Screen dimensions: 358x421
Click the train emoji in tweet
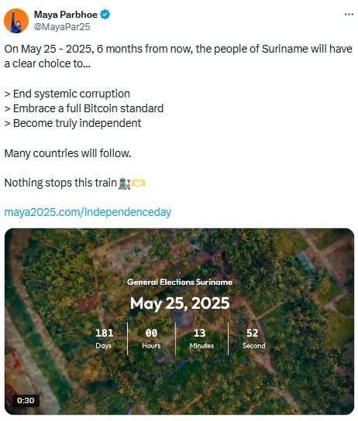pyautogui.click(x=124, y=183)
